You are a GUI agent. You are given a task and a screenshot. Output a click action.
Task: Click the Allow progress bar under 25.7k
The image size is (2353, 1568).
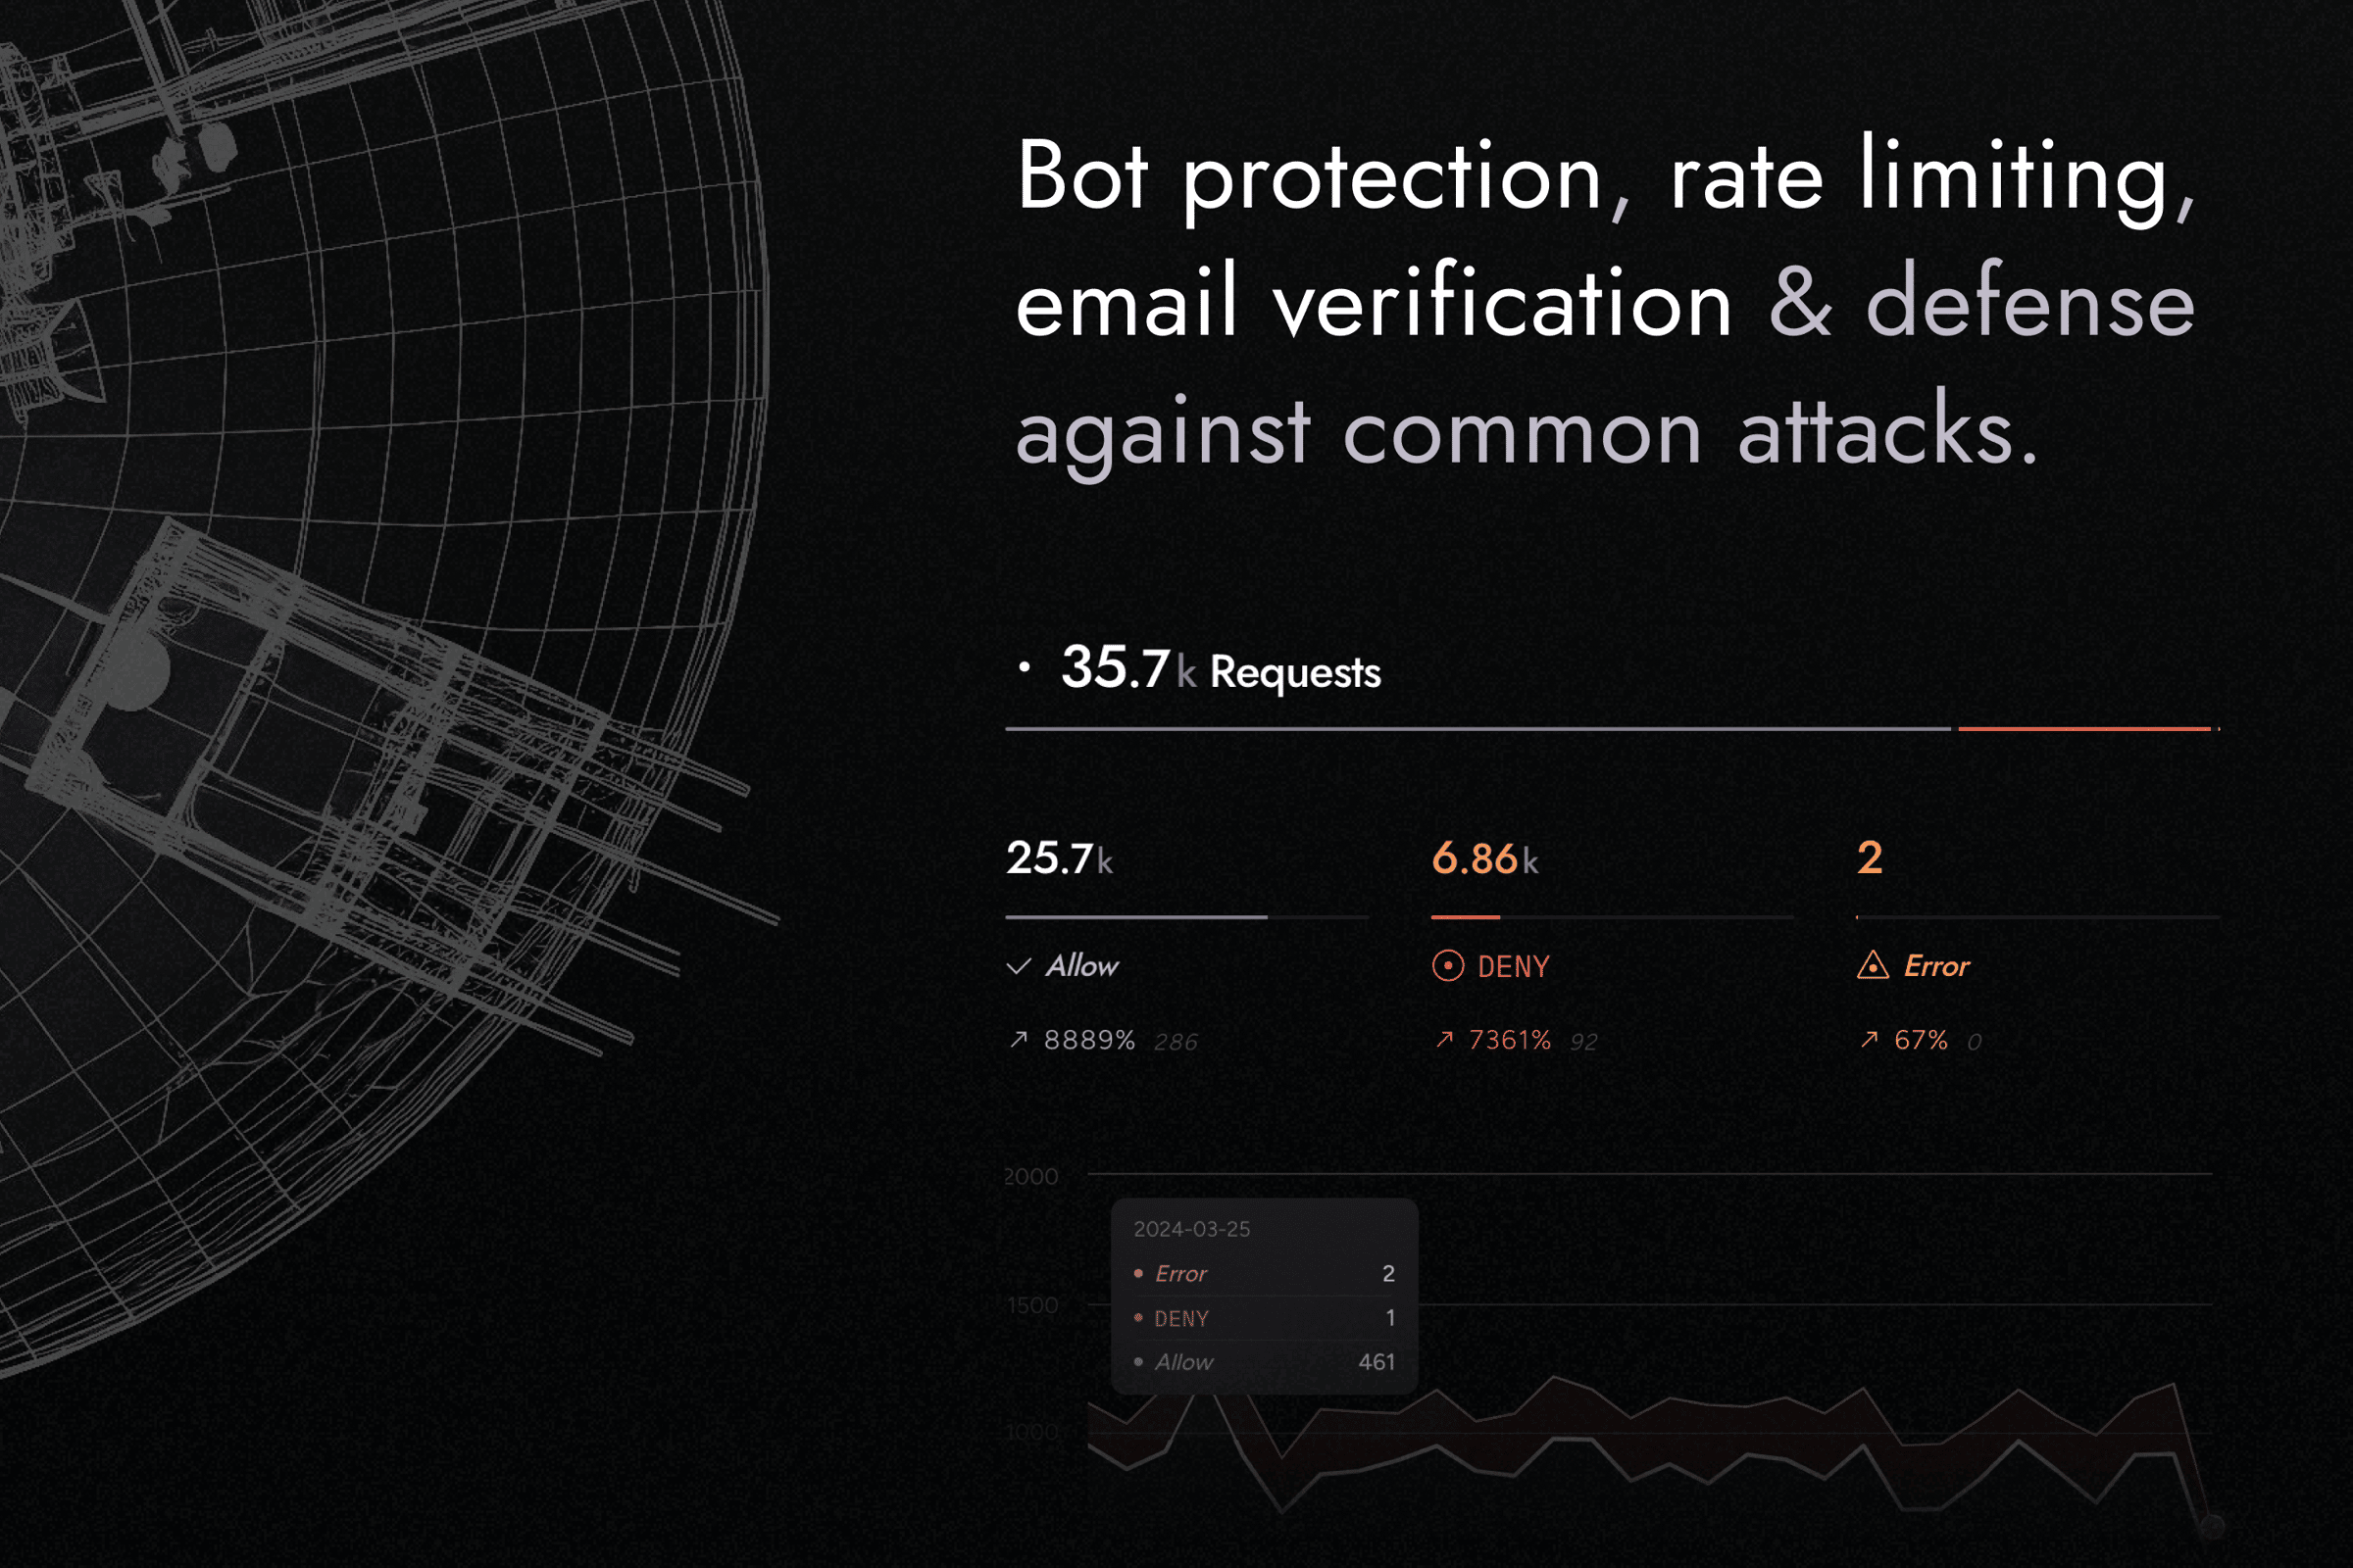1135,916
